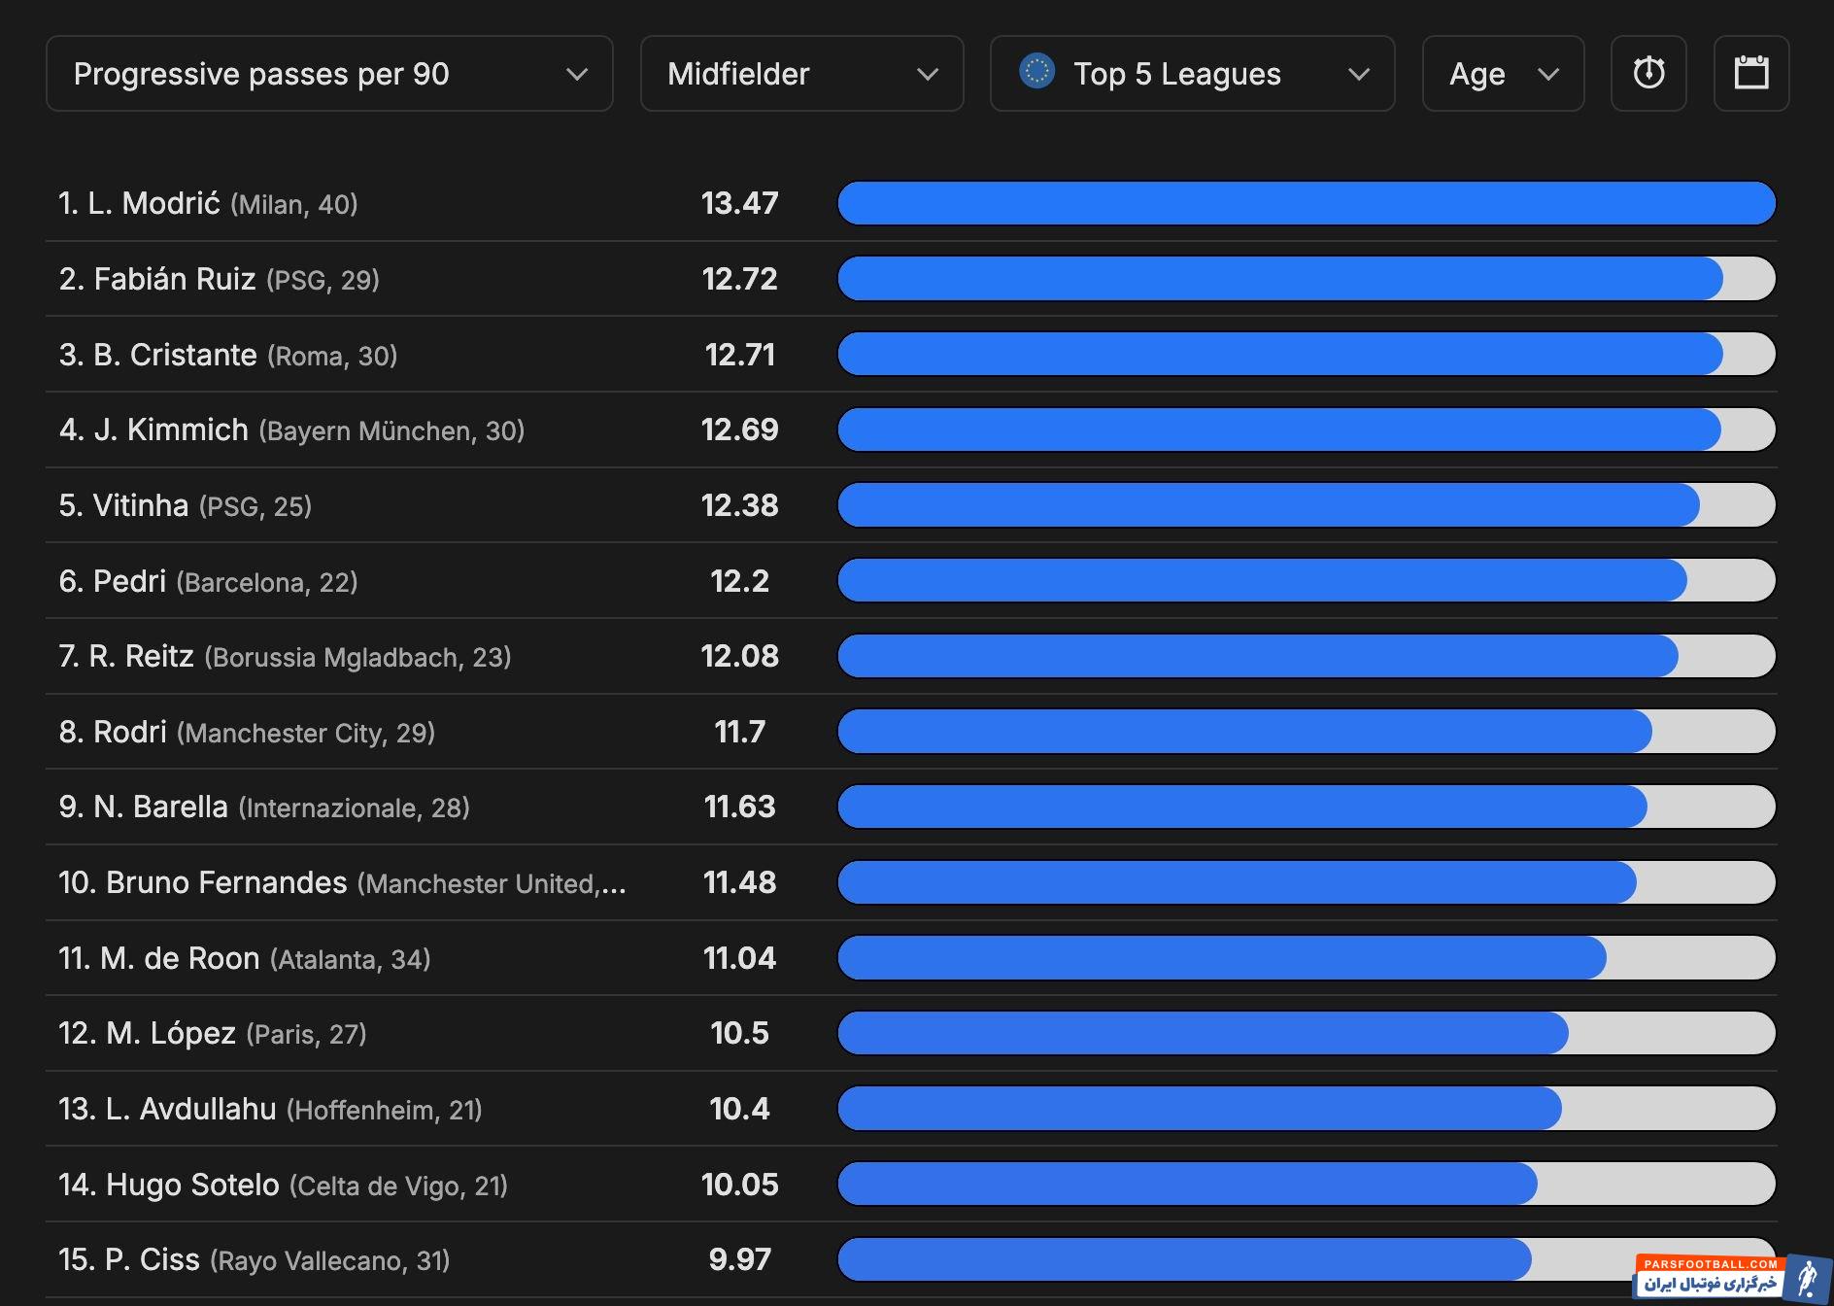The width and height of the screenshot is (1834, 1306).
Task: Click J. Kimmich in the ranking list
Action: (171, 430)
